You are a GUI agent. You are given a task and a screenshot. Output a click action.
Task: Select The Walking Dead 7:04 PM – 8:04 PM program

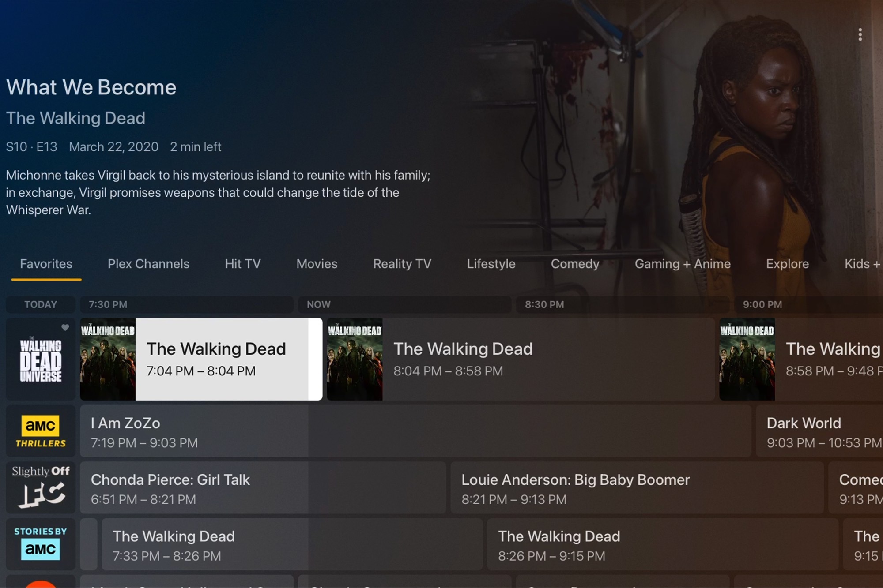tap(201, 359)
